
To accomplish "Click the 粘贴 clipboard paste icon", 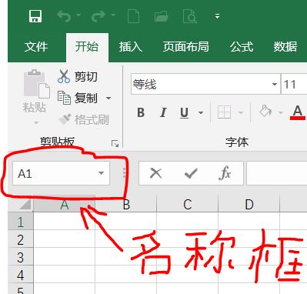I will click(36, 84).
